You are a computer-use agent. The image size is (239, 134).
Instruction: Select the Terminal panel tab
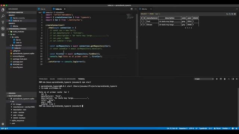[81, 79]
